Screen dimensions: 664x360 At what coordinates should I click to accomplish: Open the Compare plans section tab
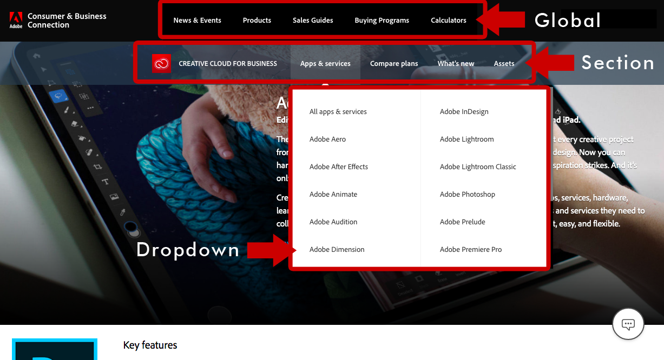point(394,63)
